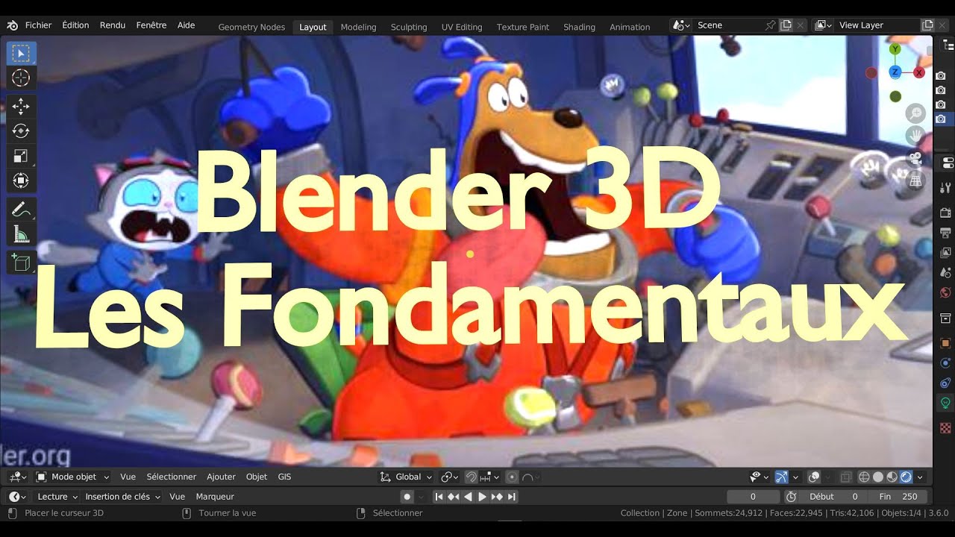Switch orthographic/perspective with grid gizmo
The width and height of the screenshot is (955, 537).
tap(915, 180)
